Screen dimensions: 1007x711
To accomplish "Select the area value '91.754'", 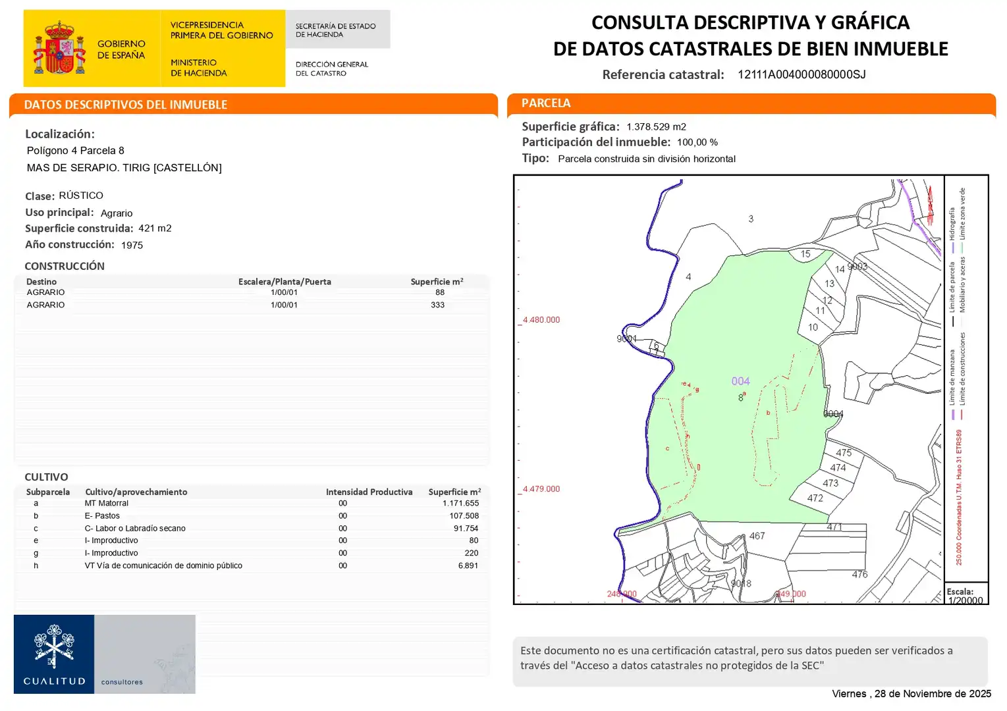I will (x=466, y=529).
